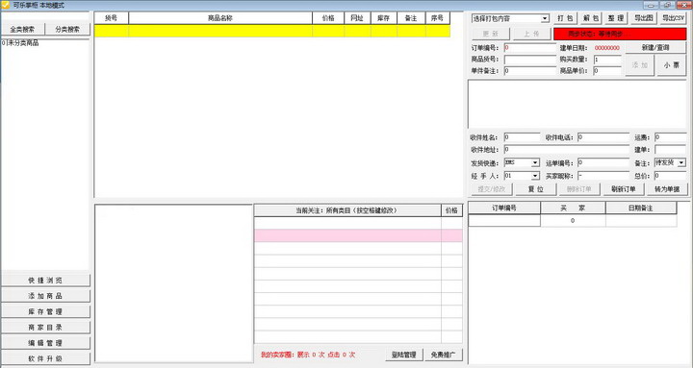
Task: Select the 0|未分类商品 category
Action: (20, 43)
